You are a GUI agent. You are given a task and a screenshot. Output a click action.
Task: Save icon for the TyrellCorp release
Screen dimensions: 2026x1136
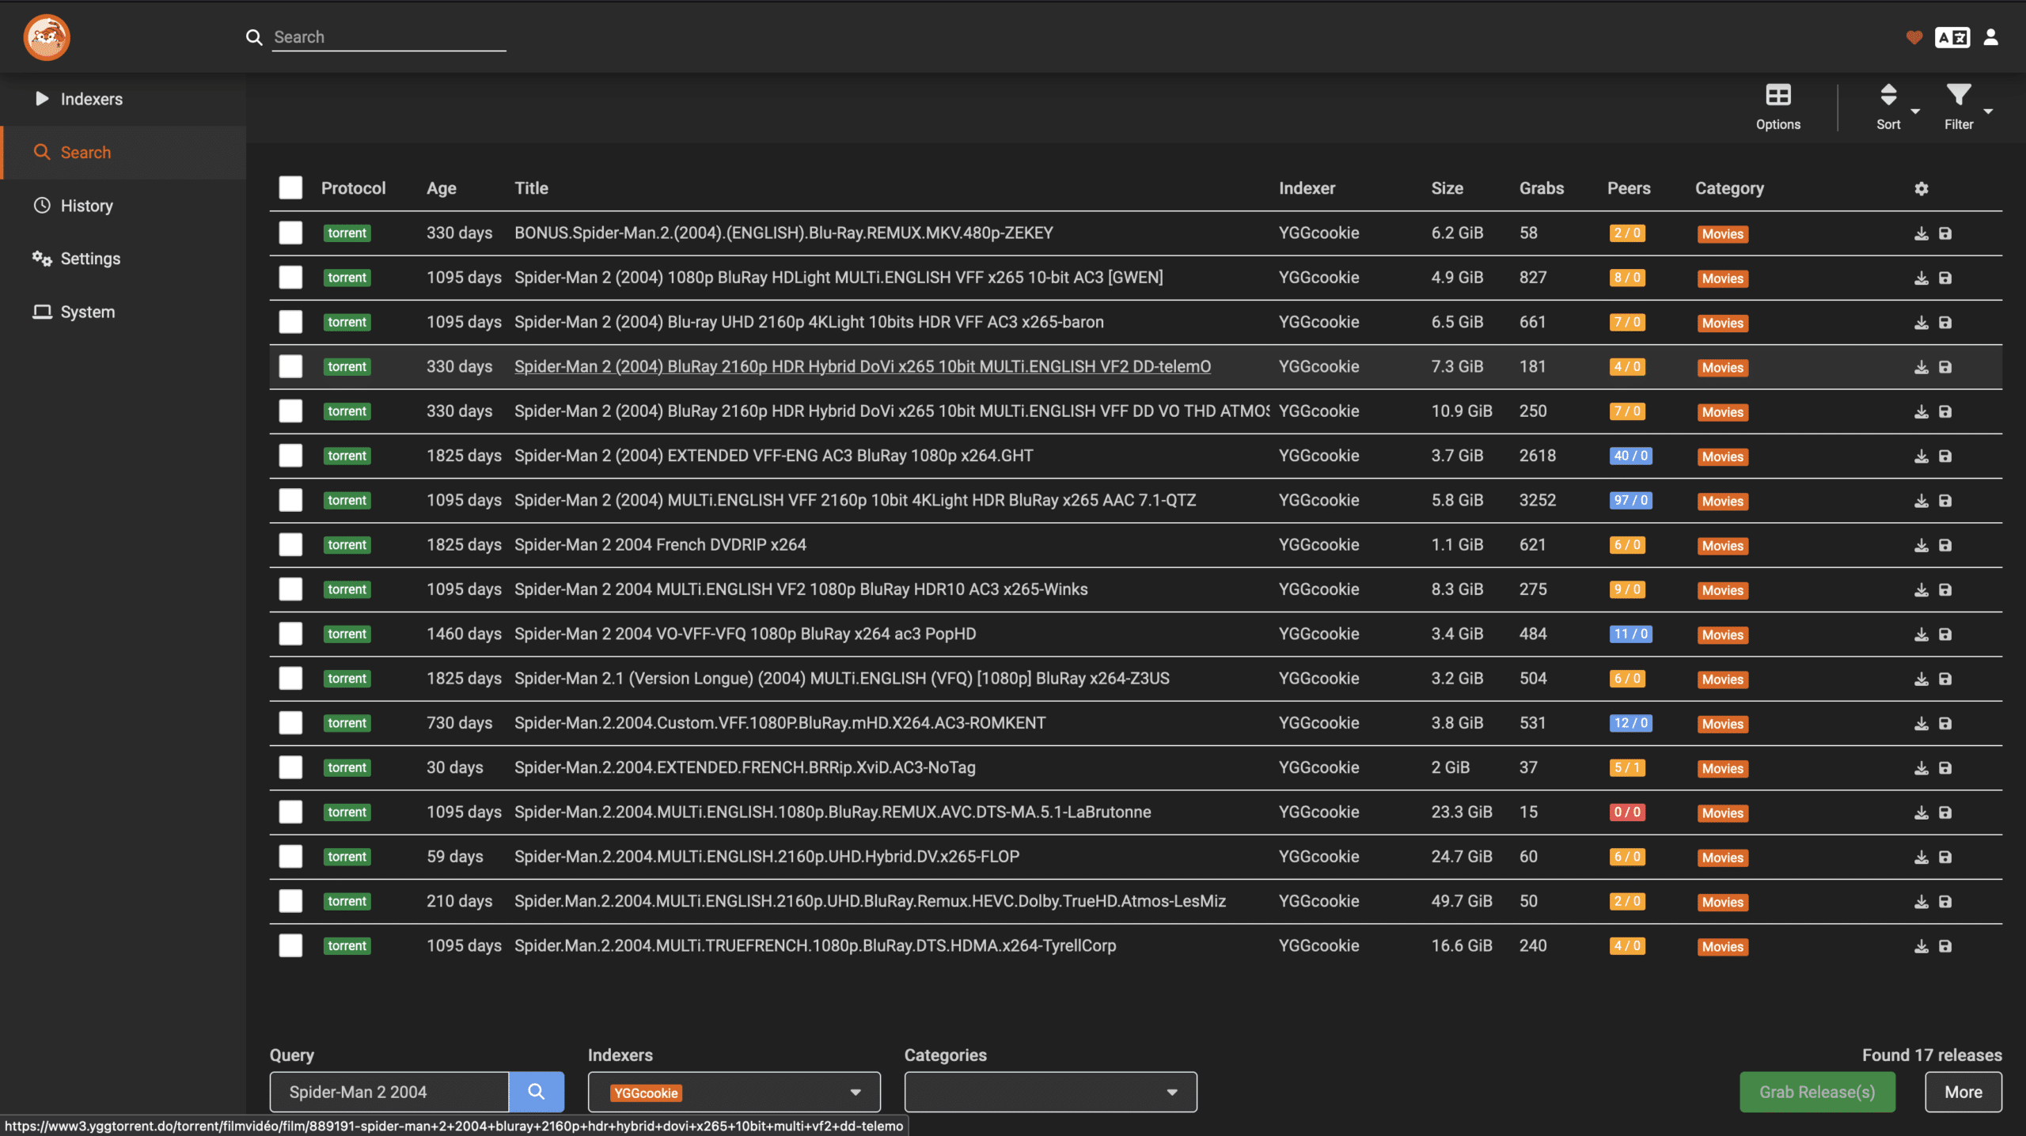tap(1945, 946)
